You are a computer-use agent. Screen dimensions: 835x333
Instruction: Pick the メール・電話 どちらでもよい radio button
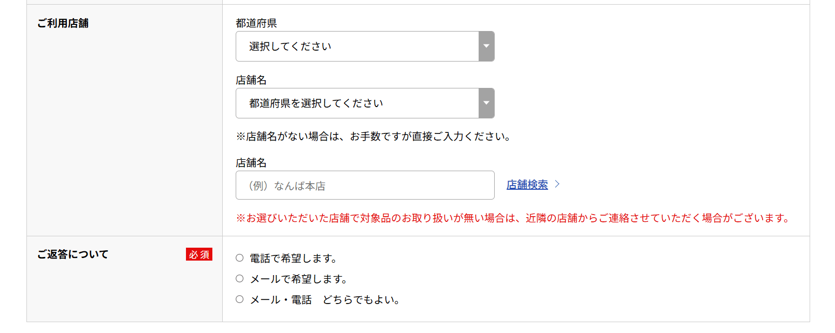point(239,299)
